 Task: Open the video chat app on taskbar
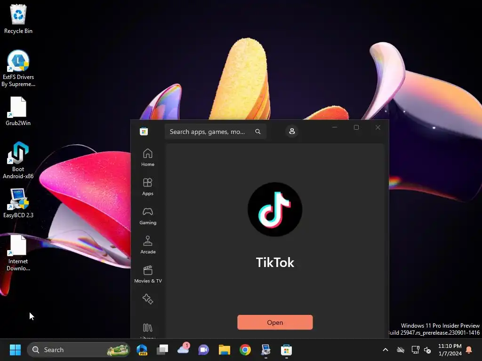203,350
